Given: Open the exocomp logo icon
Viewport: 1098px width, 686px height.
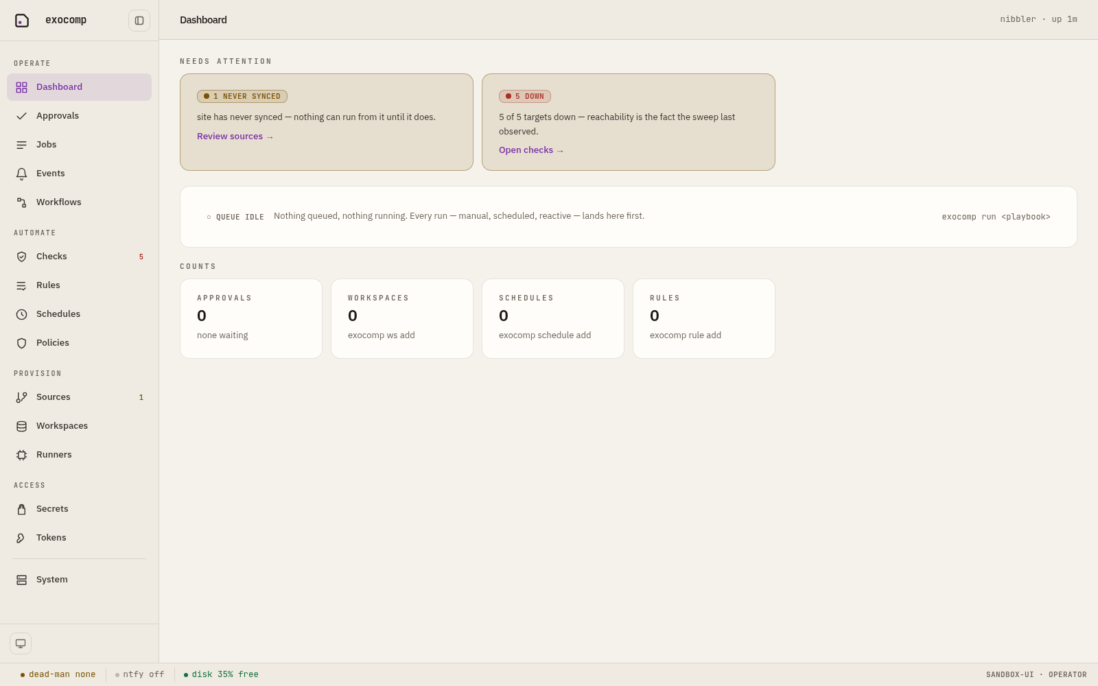Looking at the screenshot, I should pos(22,21).
